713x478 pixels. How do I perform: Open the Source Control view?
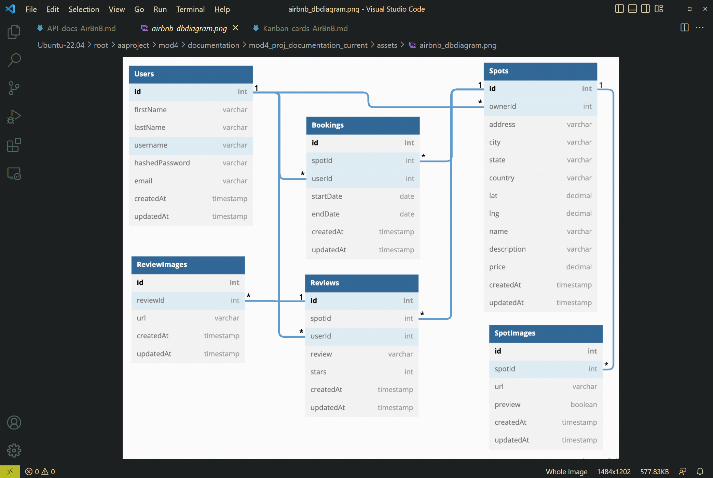coord(13,88)
